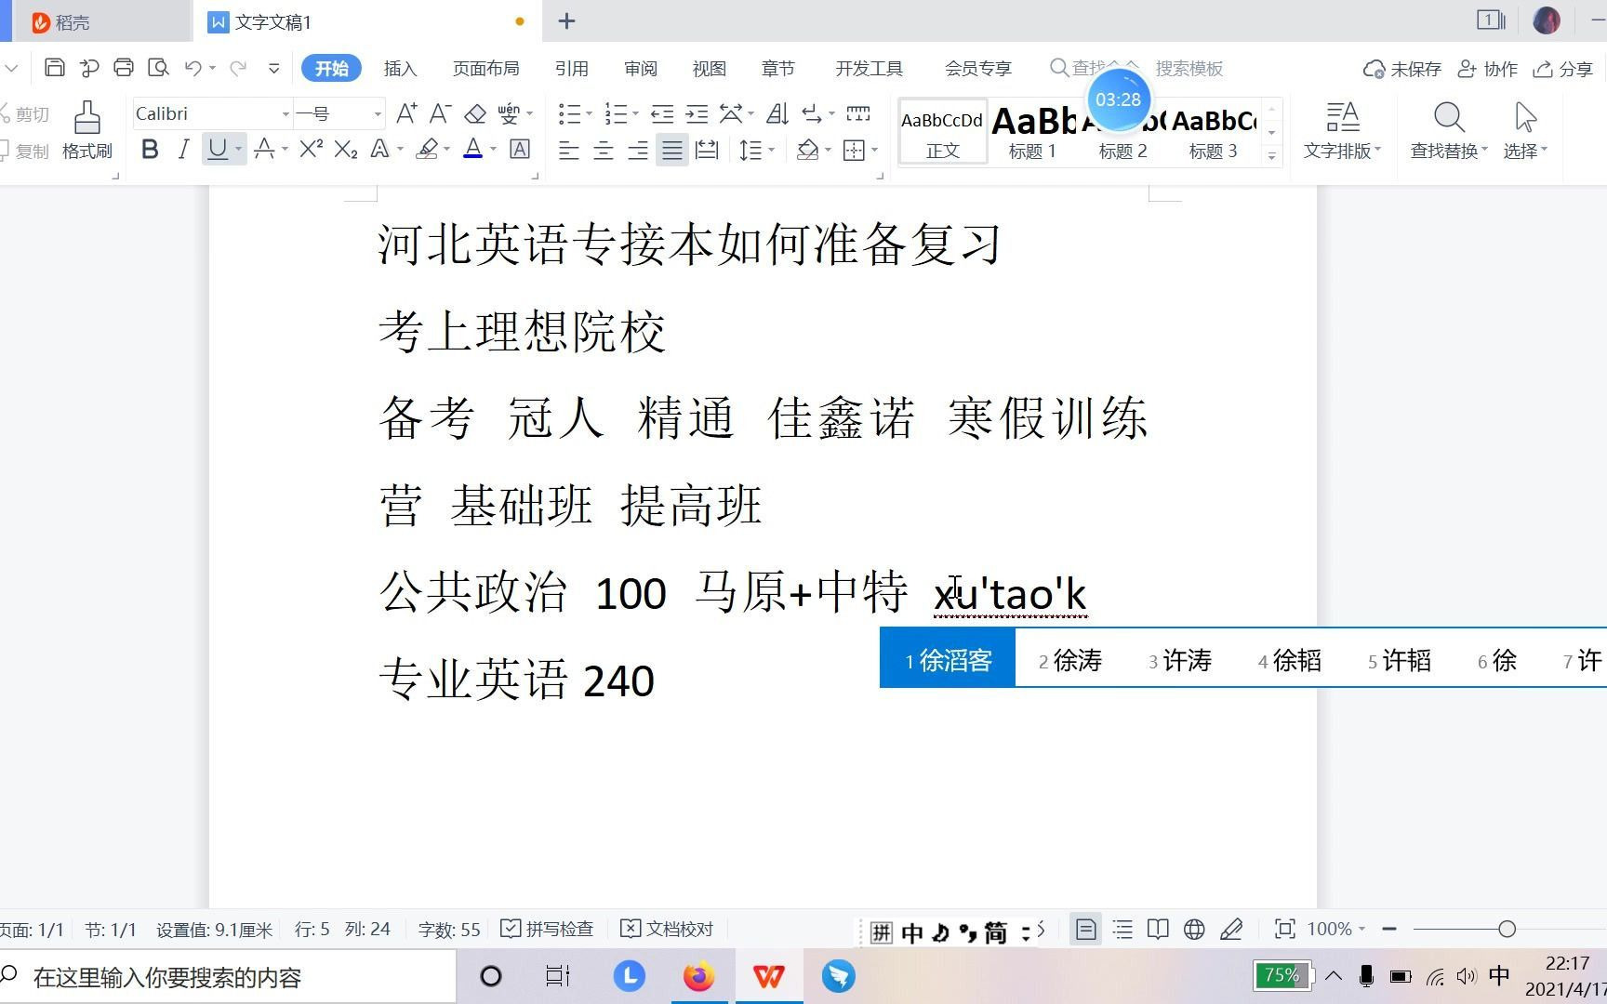Select the numbered list icon
The height and width of the screenshot is (1004, 1607).
(615, 113)
